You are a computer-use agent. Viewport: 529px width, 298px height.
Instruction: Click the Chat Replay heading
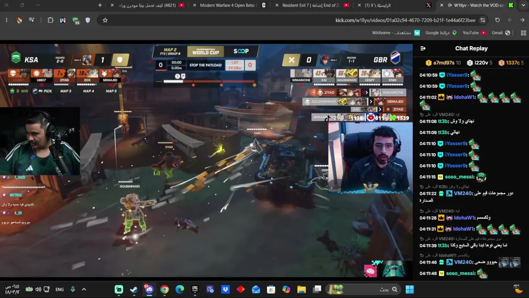click(471, 48)
